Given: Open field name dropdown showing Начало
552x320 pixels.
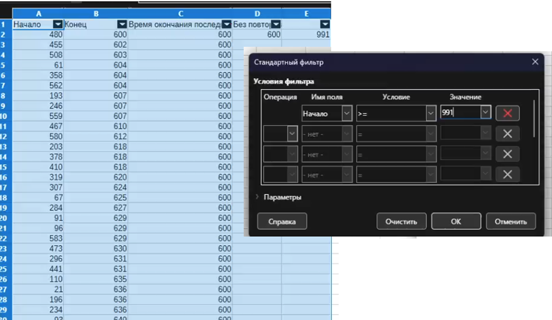Looking at the screenshot, I should (347, 113).
